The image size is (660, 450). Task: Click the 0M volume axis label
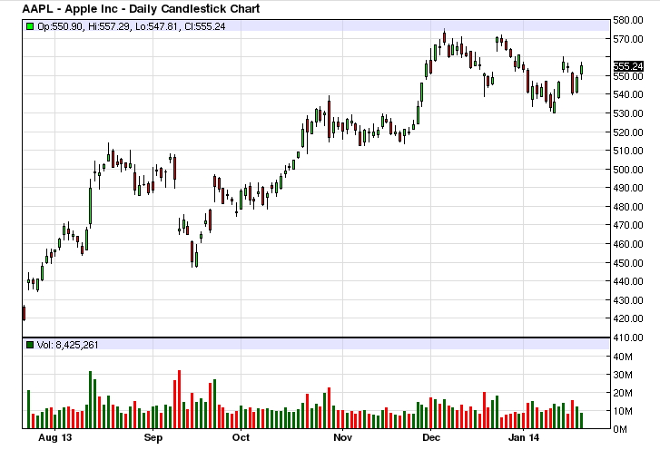tap(620, 429)
